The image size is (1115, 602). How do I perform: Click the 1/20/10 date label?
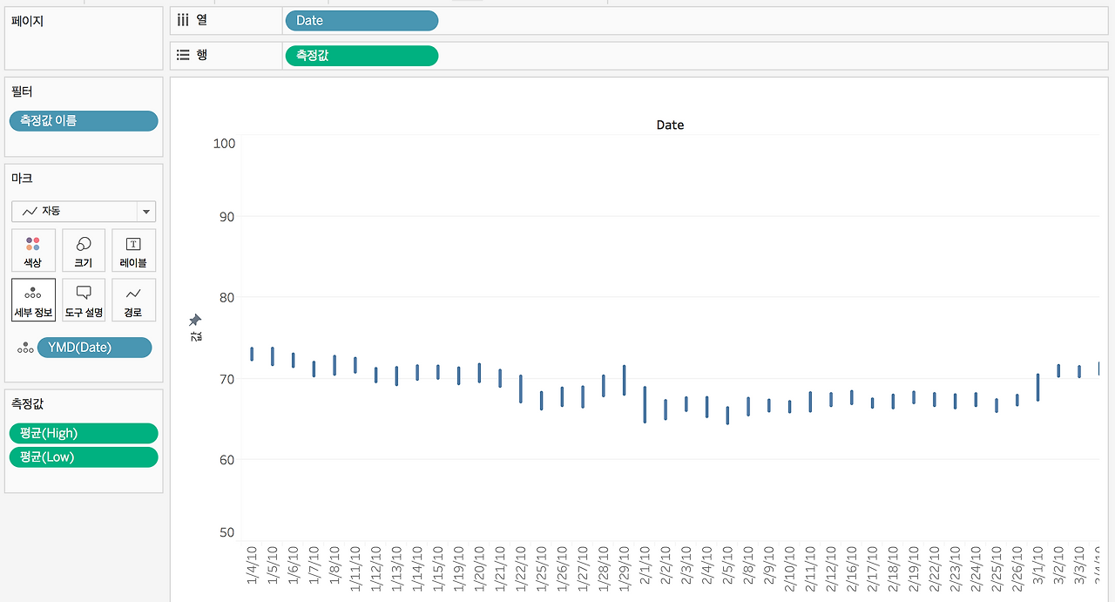coord(479,569)
